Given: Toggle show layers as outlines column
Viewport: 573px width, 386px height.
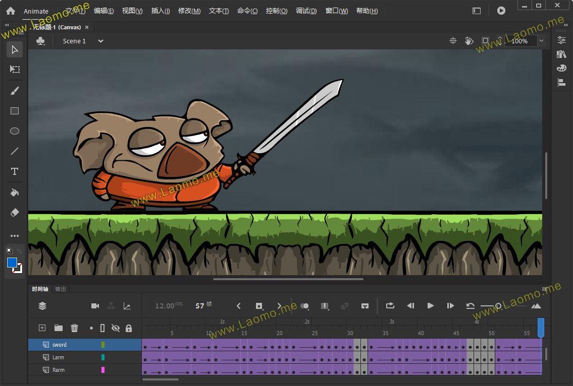Looking at the screenshot, I should click(x=102, y=328).
